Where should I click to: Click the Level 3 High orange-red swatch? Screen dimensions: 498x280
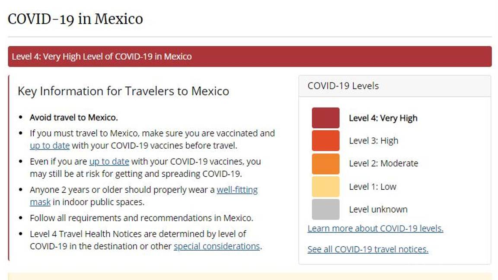tap(326, 140)
